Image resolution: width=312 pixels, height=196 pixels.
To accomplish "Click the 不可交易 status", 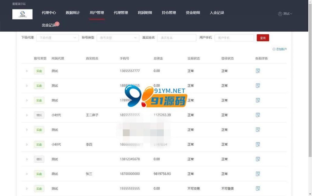I will point(193,188).
